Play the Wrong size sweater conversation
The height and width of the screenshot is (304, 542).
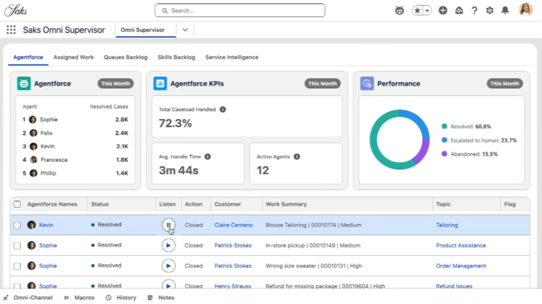pyautogui.click(x=168, y=266)
